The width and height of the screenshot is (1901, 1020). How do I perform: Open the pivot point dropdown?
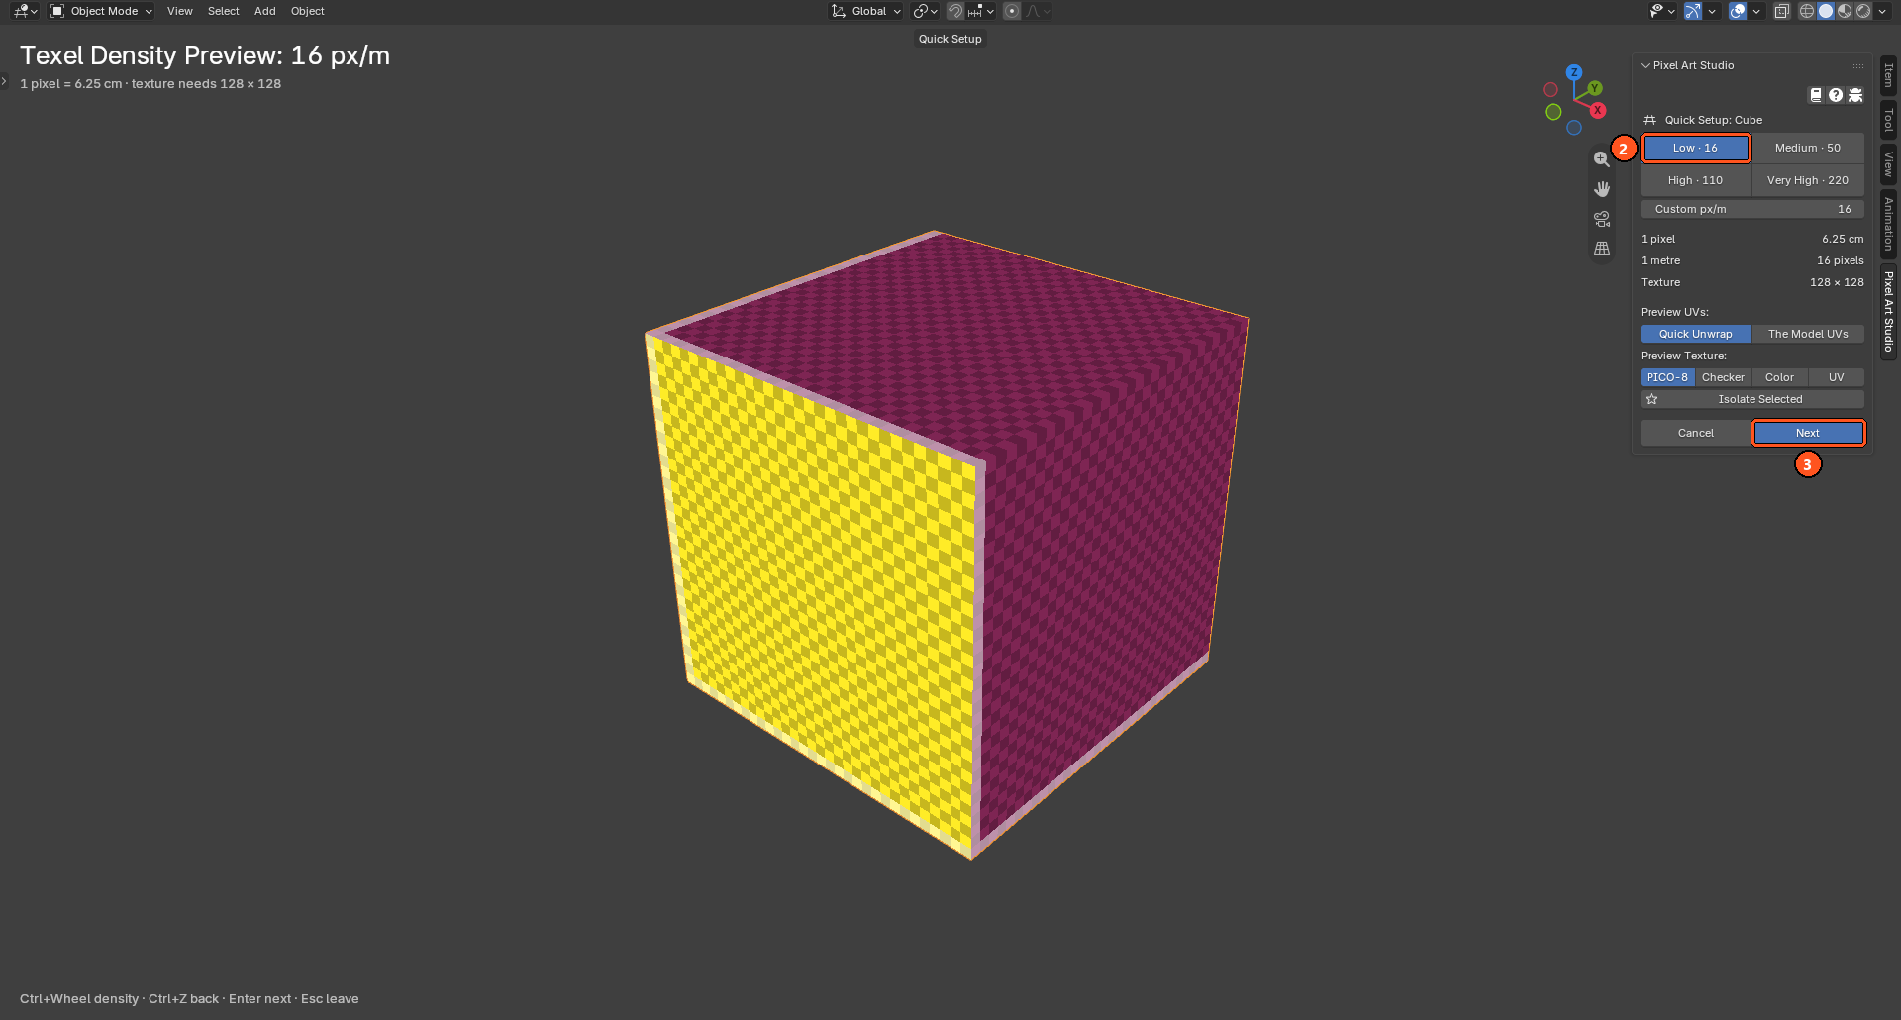point(925,11)
